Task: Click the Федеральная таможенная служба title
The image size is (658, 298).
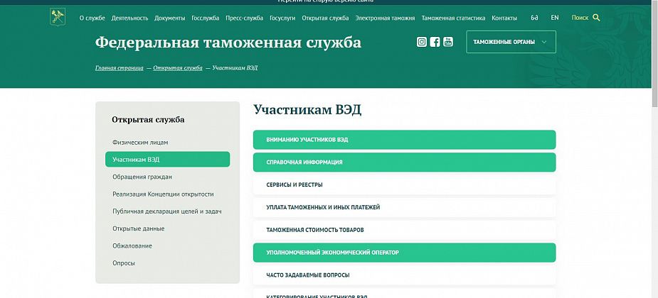Action: pos(228,43)
